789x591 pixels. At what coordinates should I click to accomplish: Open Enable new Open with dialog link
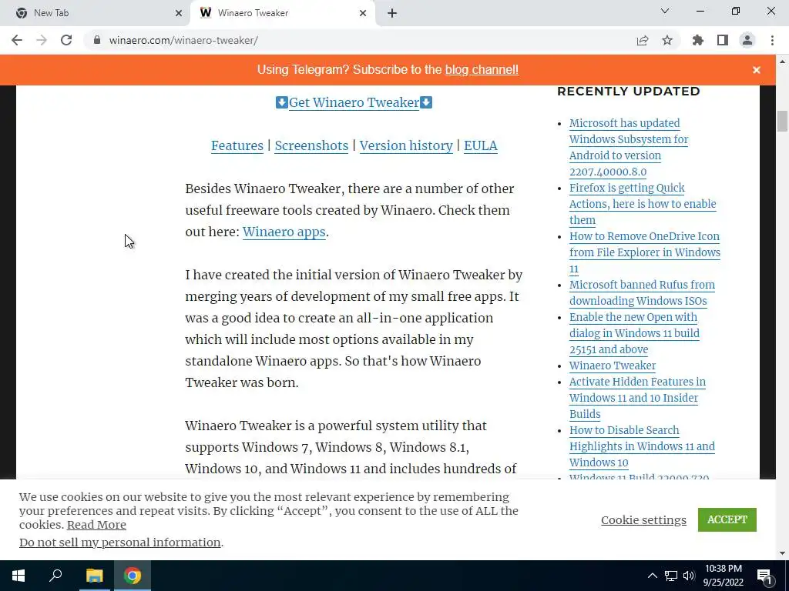[634, 333]
